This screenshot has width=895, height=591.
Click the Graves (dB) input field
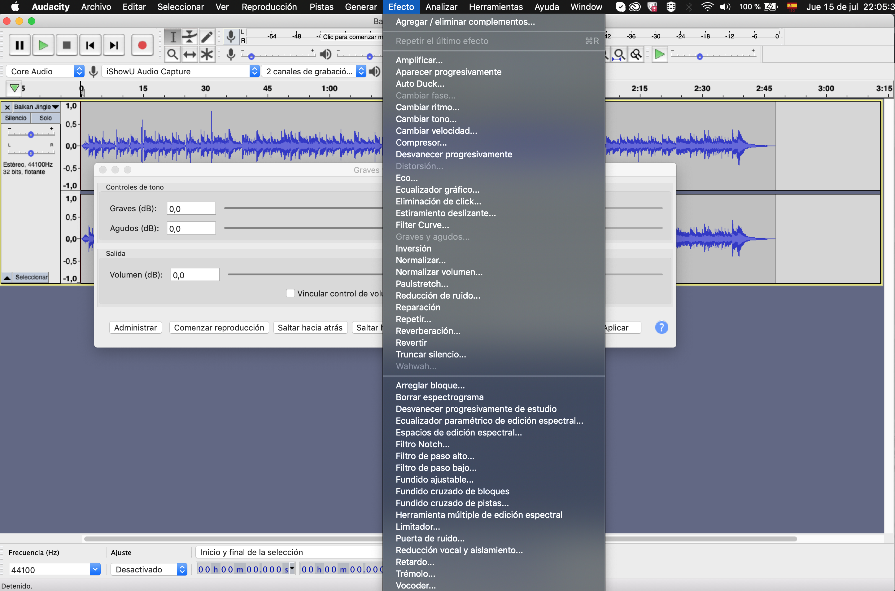(x=191, y=208)
